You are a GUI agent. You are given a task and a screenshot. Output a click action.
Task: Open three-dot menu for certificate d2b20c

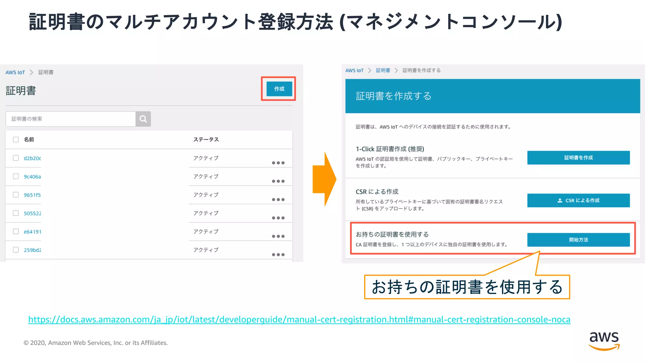(x=278, y=163)
